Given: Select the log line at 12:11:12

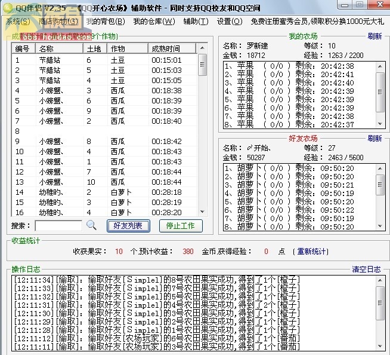Looking at the screenshot, I should click(193, 338).
